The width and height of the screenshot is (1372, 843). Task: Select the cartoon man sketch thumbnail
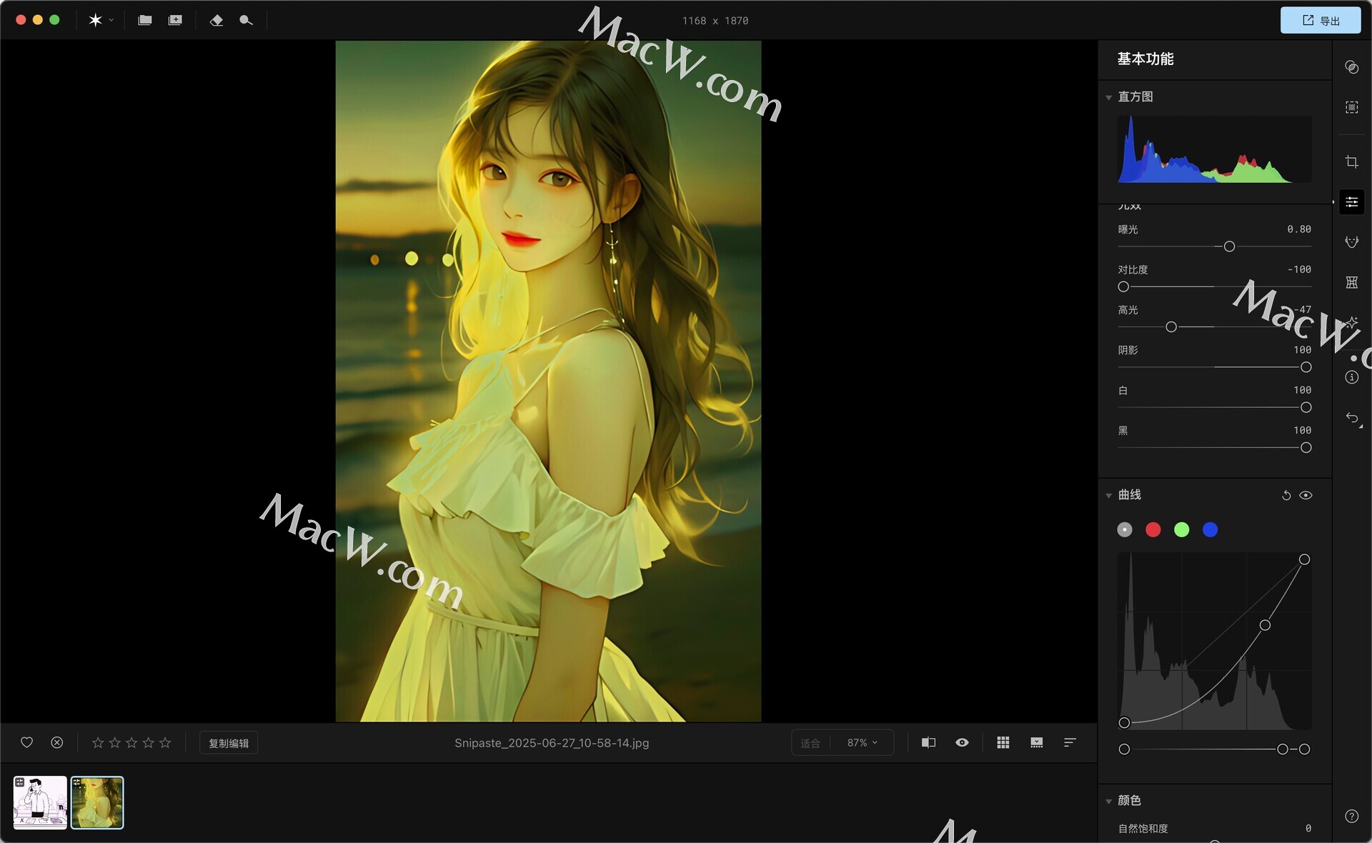click(x=40, y=802)
